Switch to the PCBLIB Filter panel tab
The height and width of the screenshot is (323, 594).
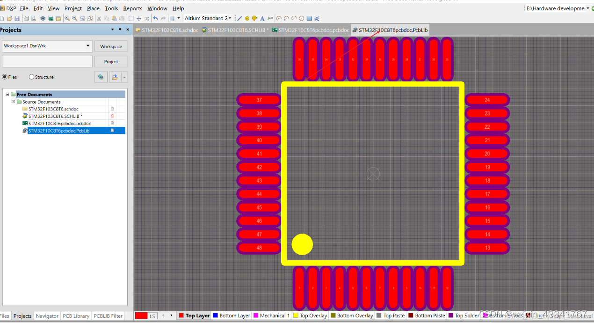pyautogui.click(x=108, y=316)
